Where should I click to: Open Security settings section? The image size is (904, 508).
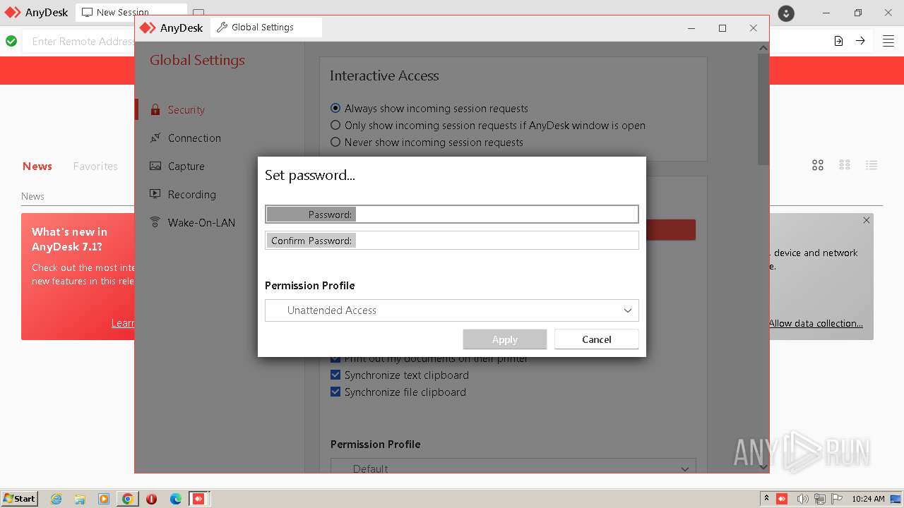pos(186,110)
